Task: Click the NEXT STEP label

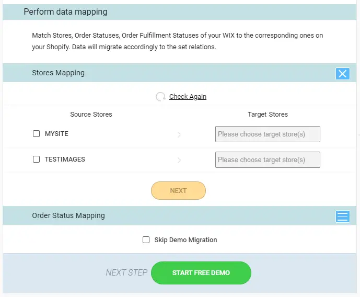Action: pyautogui.click(x=126, y=272)
